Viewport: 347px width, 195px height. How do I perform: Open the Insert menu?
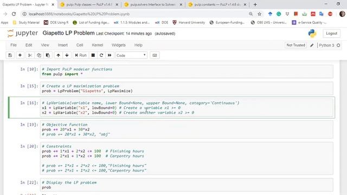click(x=63, y=45)
